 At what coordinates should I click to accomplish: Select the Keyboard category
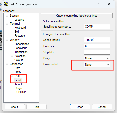[x=20, y=28]
